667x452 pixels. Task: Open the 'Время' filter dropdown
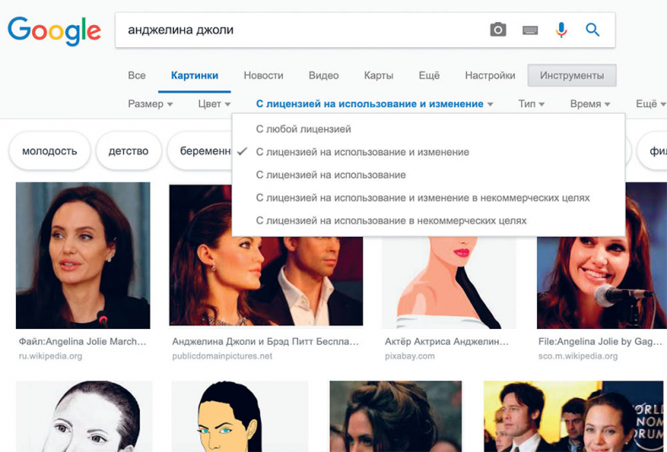click(589, 104)
